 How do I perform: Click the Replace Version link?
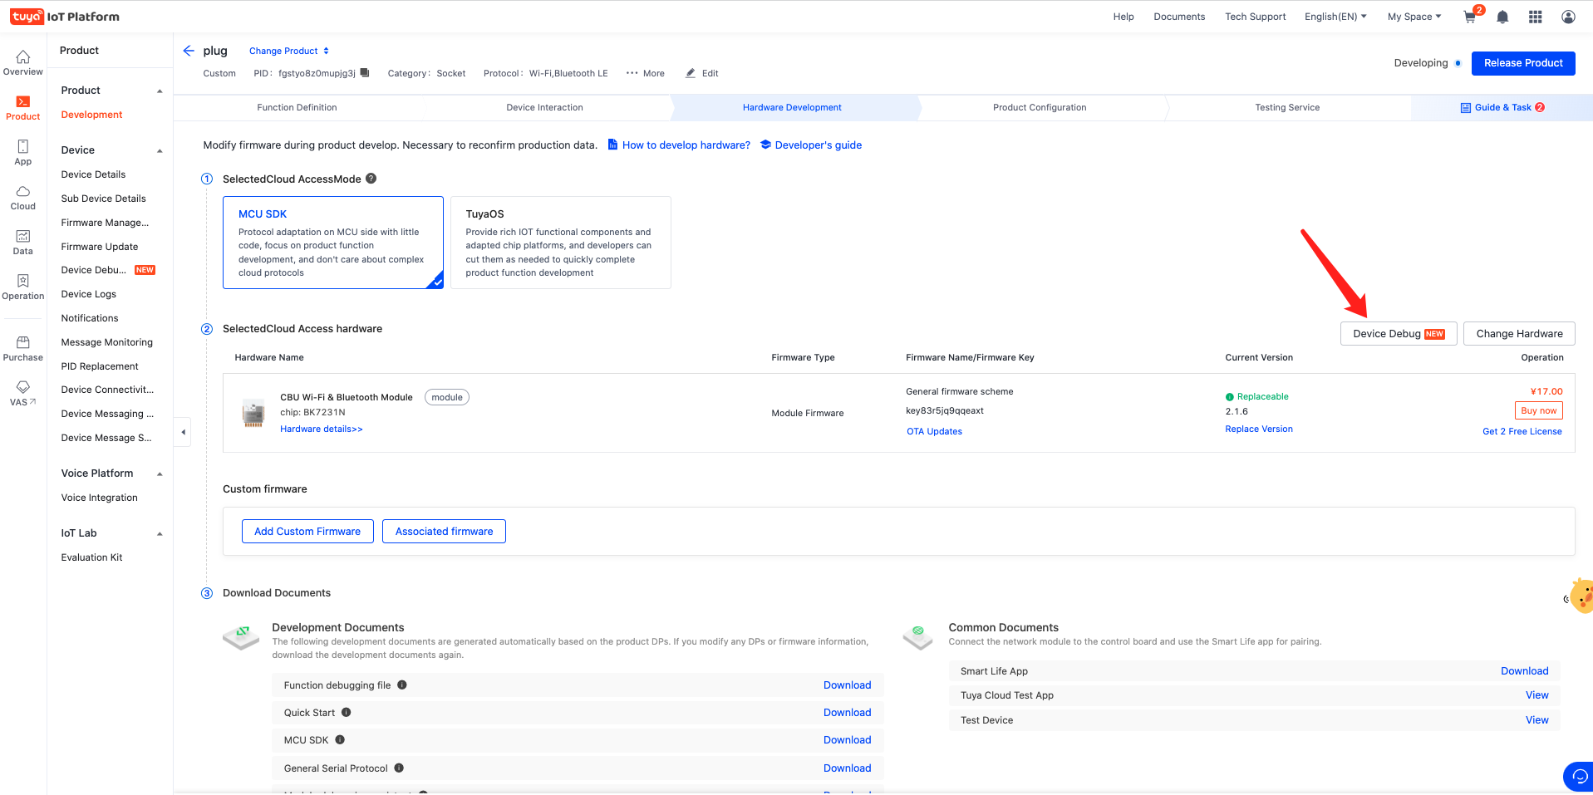tap(1259, 429)
